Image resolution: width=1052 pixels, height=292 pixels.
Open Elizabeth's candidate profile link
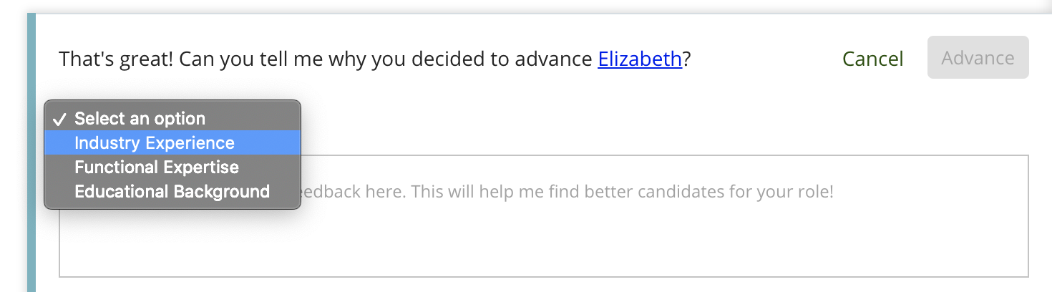(x=640, y=59)
